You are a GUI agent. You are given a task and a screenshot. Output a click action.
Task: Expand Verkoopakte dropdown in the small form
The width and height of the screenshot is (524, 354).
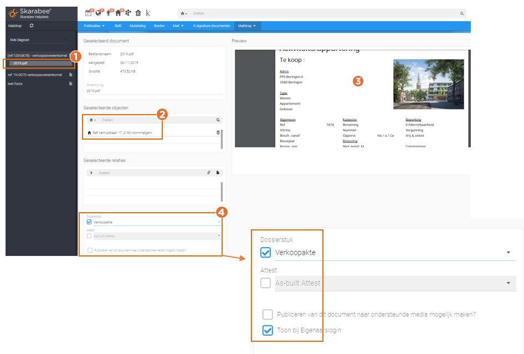pos(219,222)
